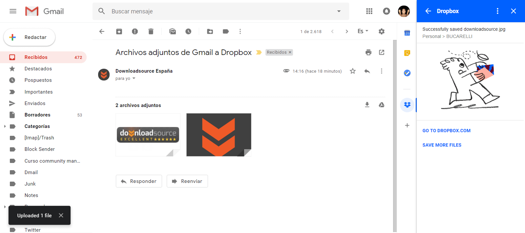Click the Responder button
The width and height of the screenshot is (525, 233).
click(139, 181)
